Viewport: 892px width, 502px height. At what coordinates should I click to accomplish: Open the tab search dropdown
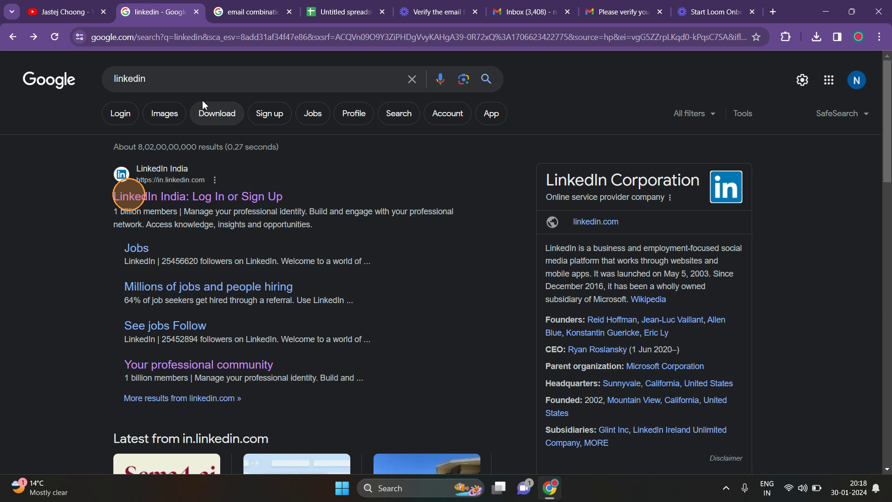[x=12, y=12]
